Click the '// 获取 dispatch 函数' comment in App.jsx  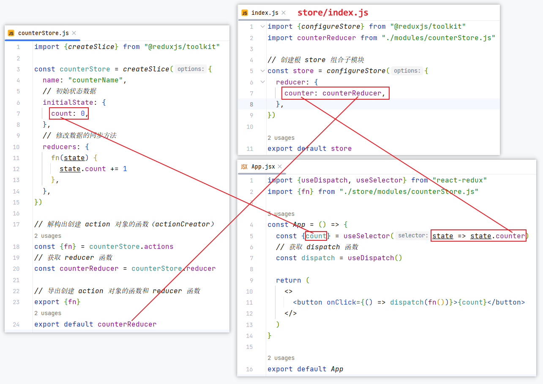pos(317,247)
